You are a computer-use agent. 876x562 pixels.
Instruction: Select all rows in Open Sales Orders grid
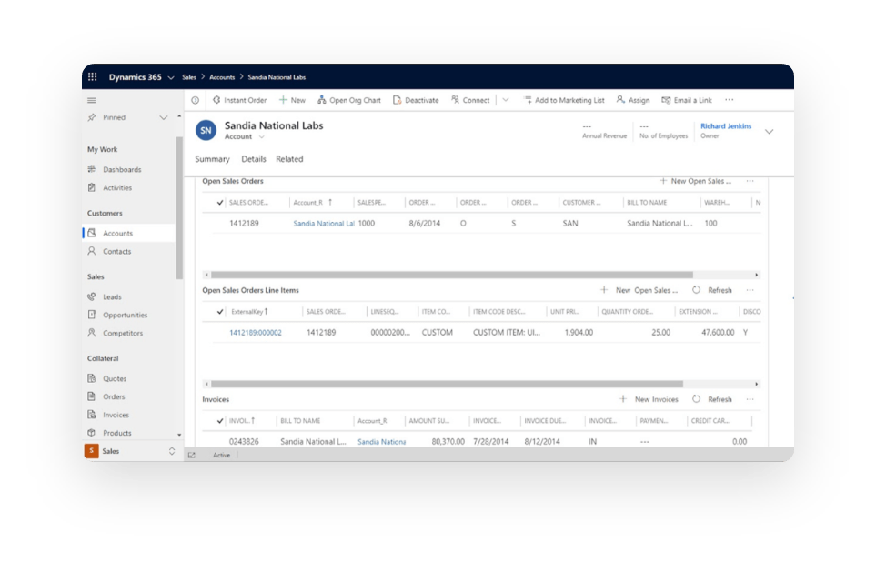219,203
